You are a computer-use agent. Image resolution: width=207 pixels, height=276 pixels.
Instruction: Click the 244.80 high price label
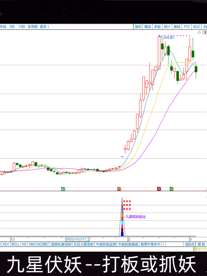tap(168, 38)
